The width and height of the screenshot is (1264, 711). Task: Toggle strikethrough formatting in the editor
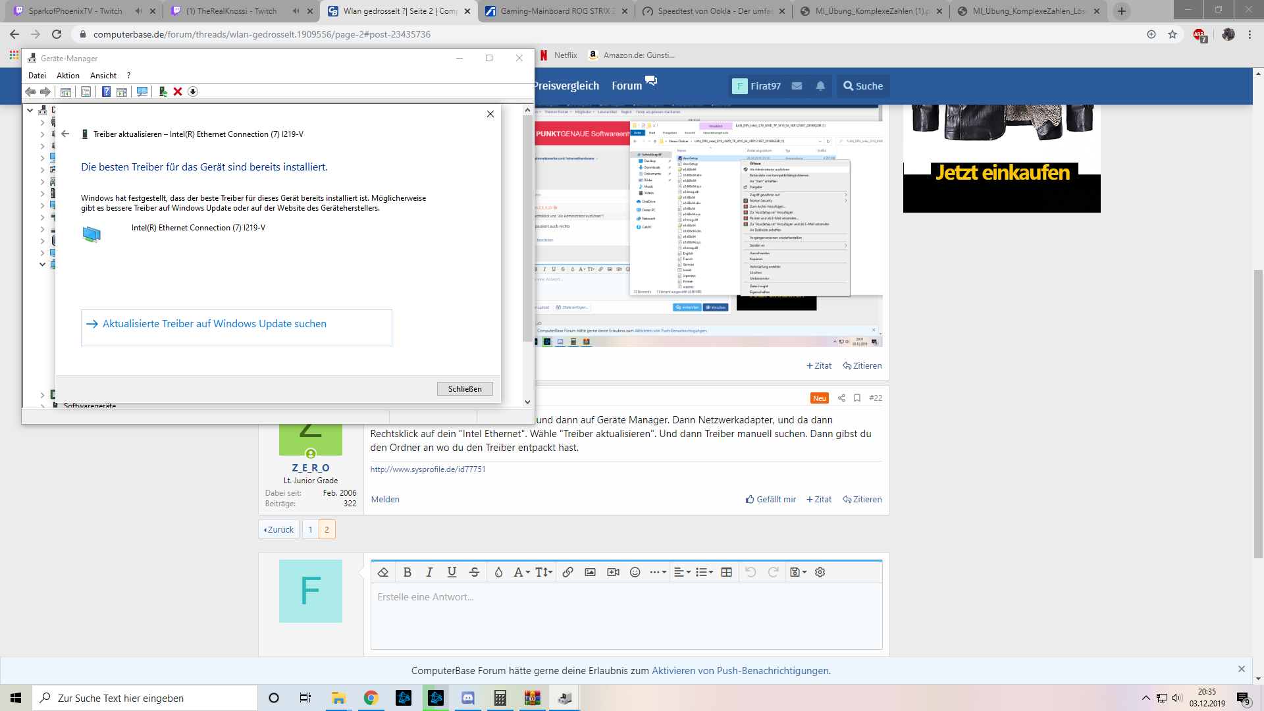click(x=474, y=572)
